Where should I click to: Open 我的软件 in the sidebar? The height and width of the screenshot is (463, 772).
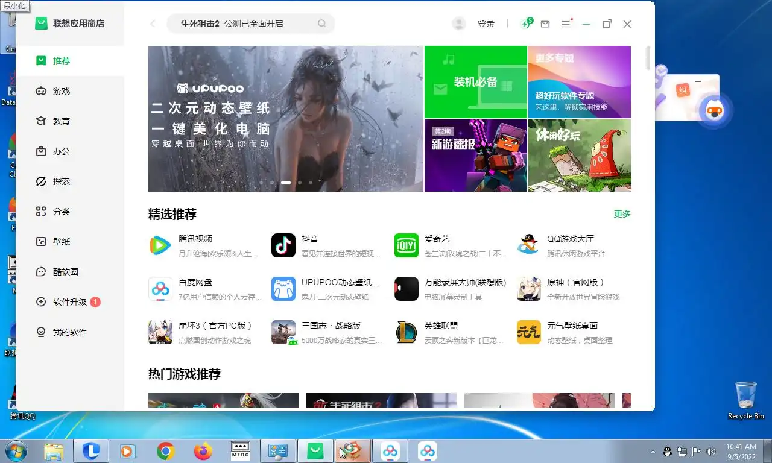click(x=70, y=332)
